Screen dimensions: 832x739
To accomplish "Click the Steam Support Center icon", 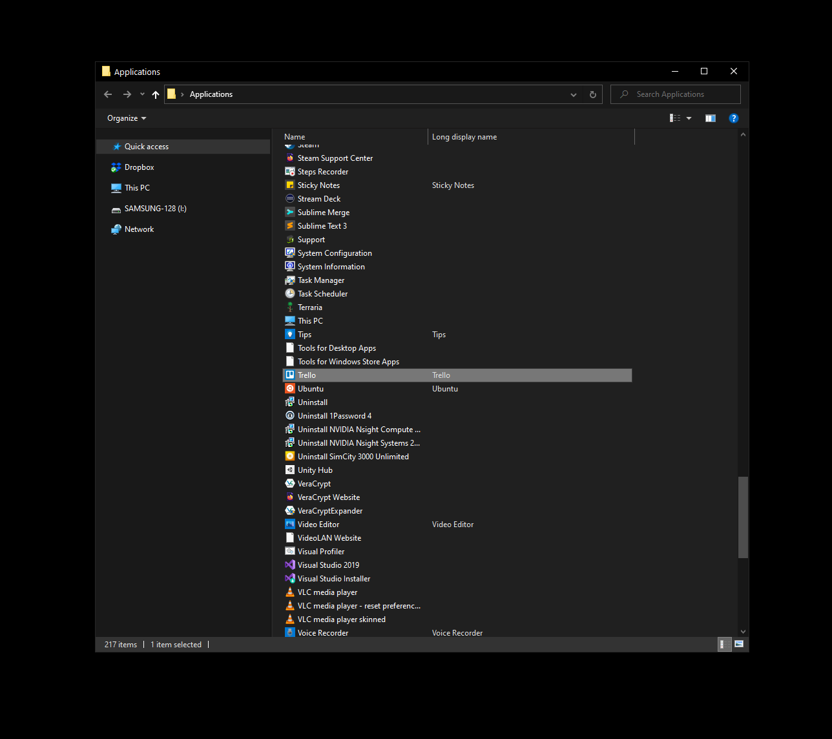I will coord(290,158).
